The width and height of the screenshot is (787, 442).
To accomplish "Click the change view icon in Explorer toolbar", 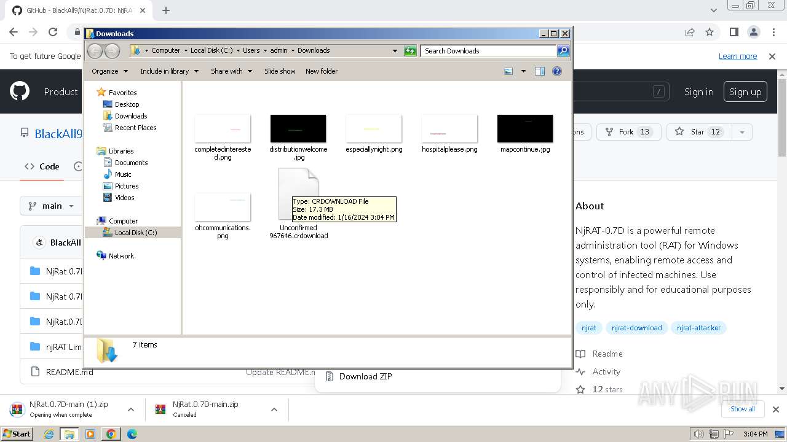I will [508, 71].
